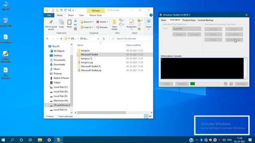Open the address bar history dropdown

[x=98, y=39]
